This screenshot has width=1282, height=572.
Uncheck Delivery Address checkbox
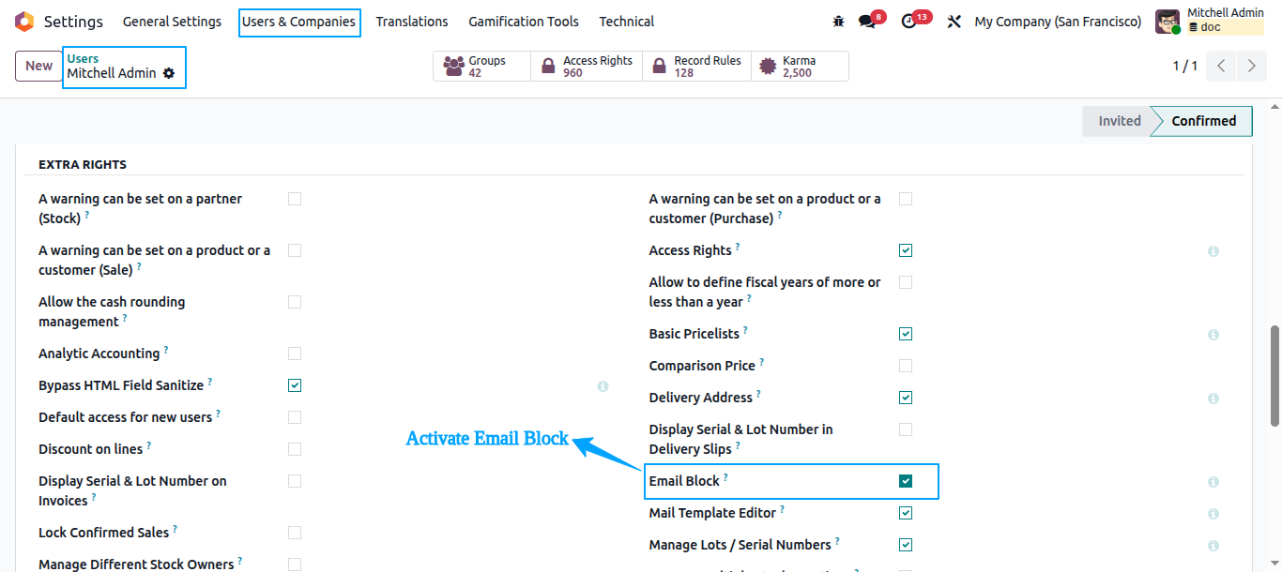[906, 398]
